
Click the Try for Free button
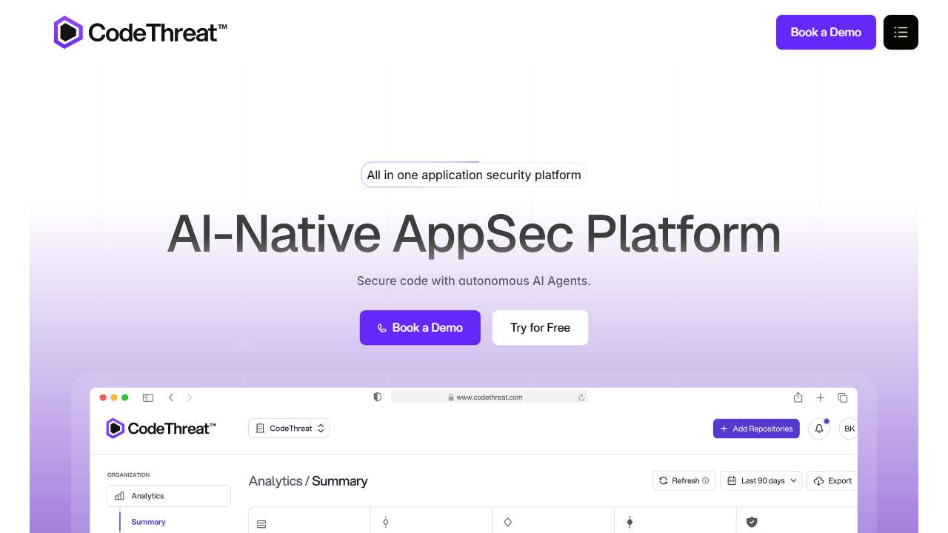pos(540,328)
